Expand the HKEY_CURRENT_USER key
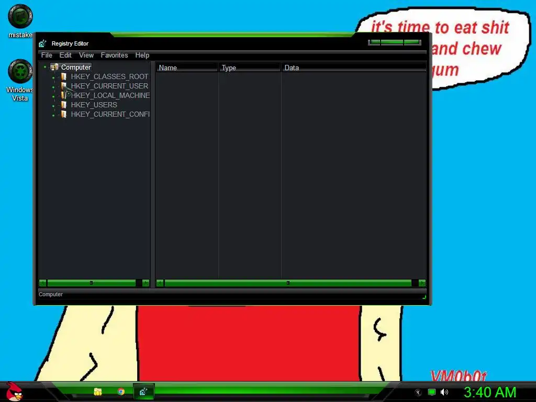The height and width of the screenshot is (402, 536). point(53,87)
